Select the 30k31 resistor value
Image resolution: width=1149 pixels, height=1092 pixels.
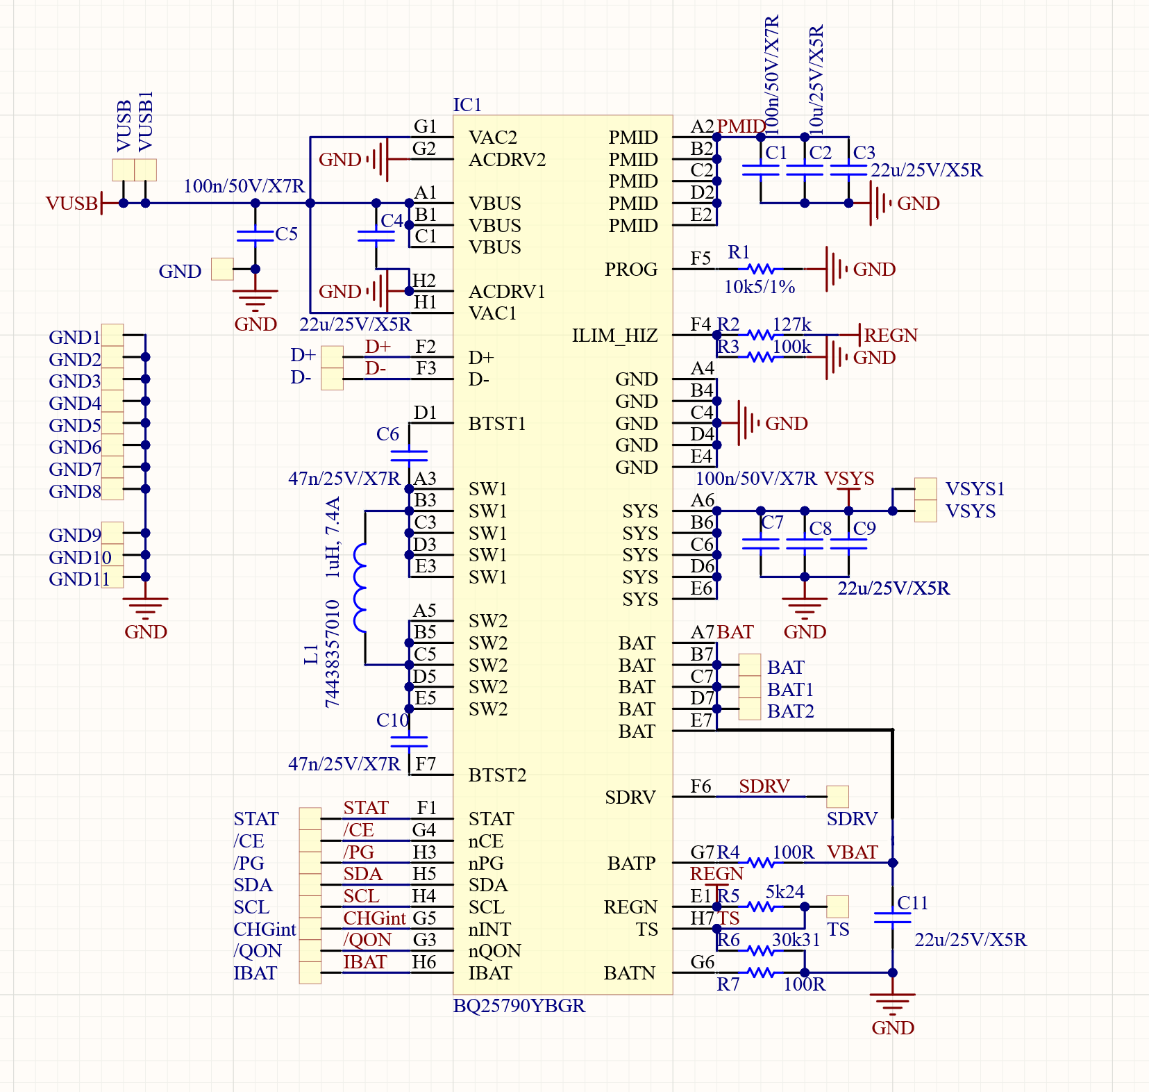[796, 940]
